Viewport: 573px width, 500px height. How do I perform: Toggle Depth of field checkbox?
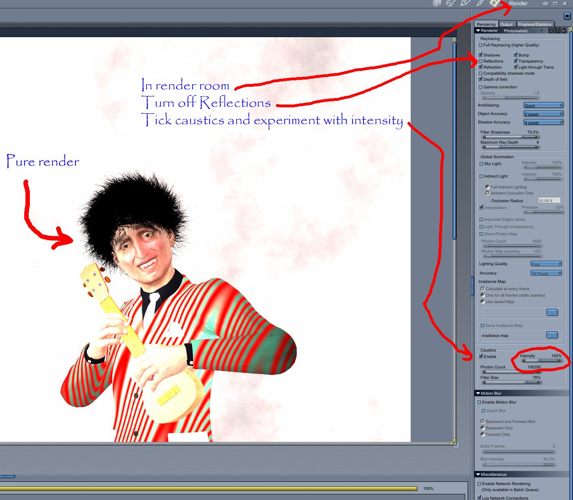click(x=481, y=79)
